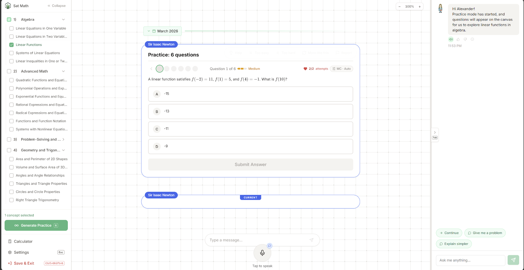Image resolution: width=524 pixels, height=270 pixels.
Task: Select answer option letter C
Action: click(x=157, y=129)
